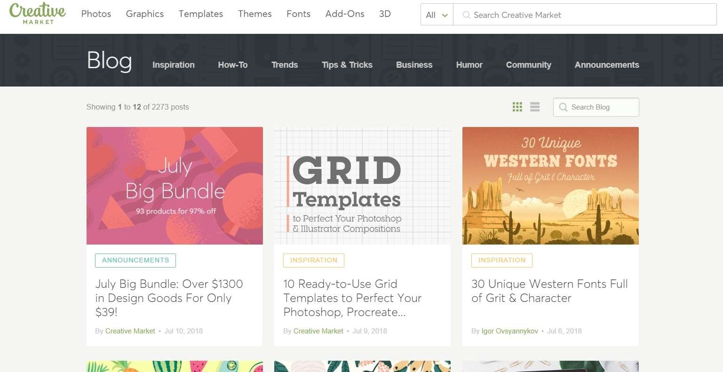
Task: Open the Grid Templates thumbnail
Action: click(x=362, y=186)
